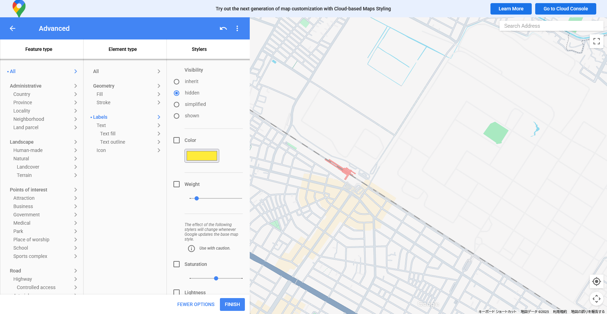This screenshot has width=607, height=314.
Task: Expand the Geometry element type chevron
Action: (x=159, y=86)
